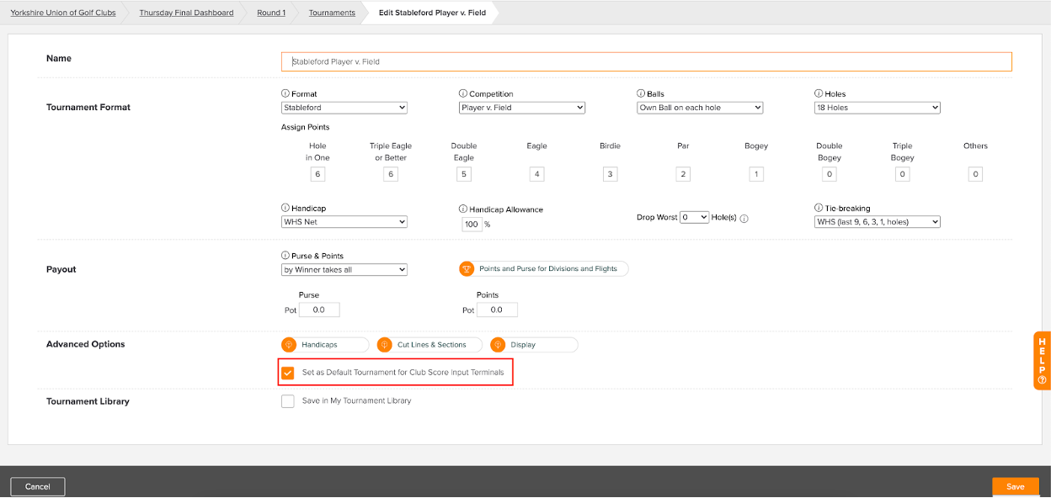Click the Birdie points field
The height and width of the screenshot is (498, 1051).
[x=610, y=175]
